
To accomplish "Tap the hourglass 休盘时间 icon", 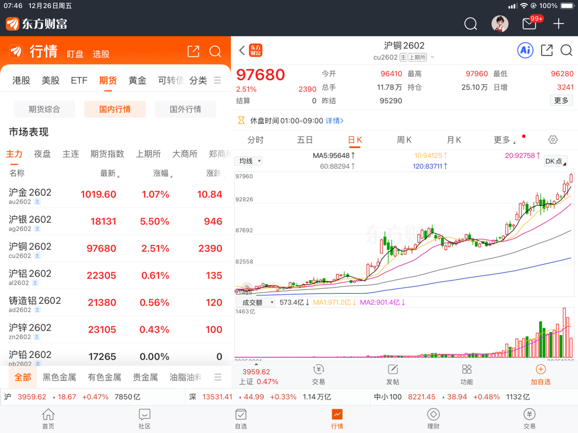I will point(241,121).
